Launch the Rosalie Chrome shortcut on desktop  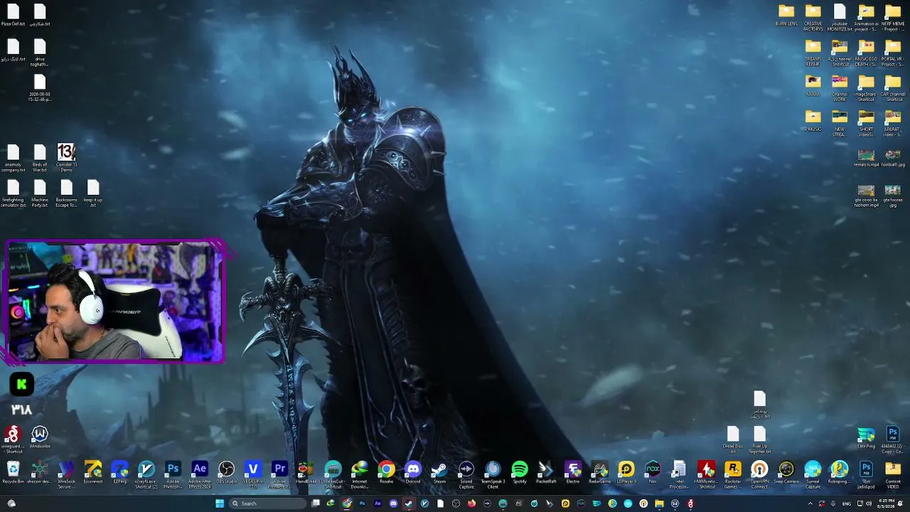(386, 472)
